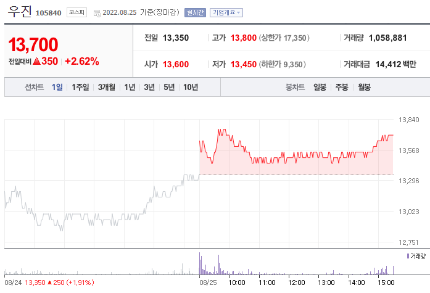430x293 pixels.
Task: Open the 일봉 candle chart
Action: click(x=320, y=87)
